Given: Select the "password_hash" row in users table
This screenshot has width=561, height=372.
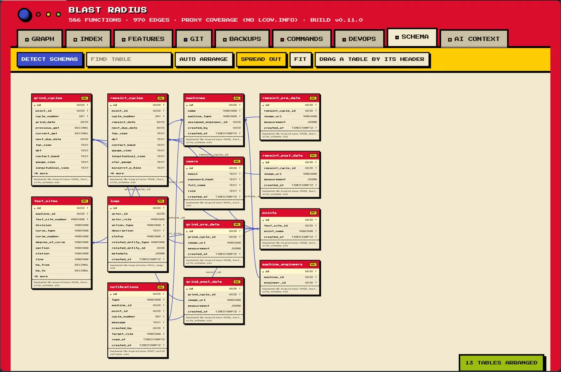Looking at the screenshot, I should click(x=214, y=180).
